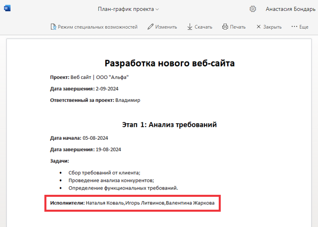This screenshot has width=318, height=227.
Task: Click the Дата начала: label
Action: click(x=65, y=138)
